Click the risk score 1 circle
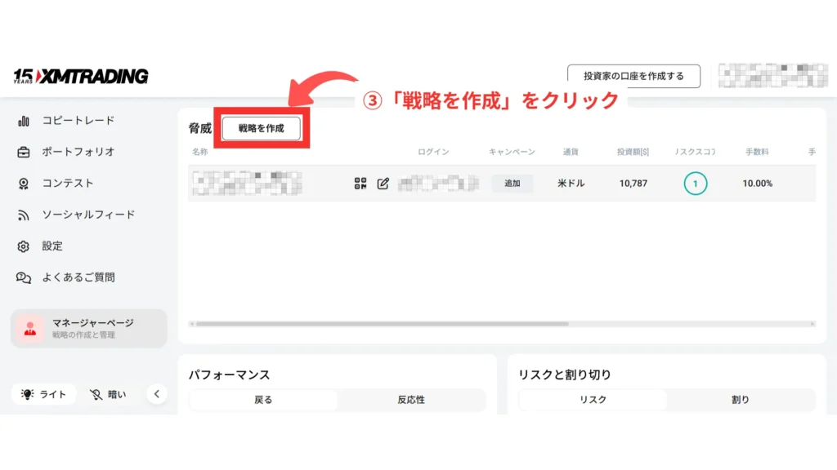Viewport: 837px width, 470px height. [x=695, y=184]
